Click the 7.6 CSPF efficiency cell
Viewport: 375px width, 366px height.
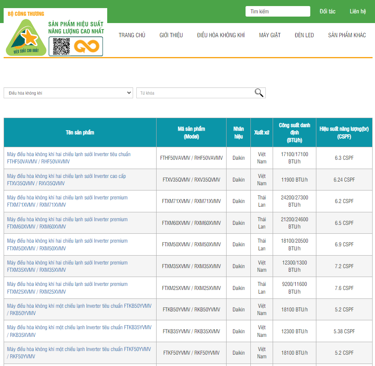pos(344,288)
